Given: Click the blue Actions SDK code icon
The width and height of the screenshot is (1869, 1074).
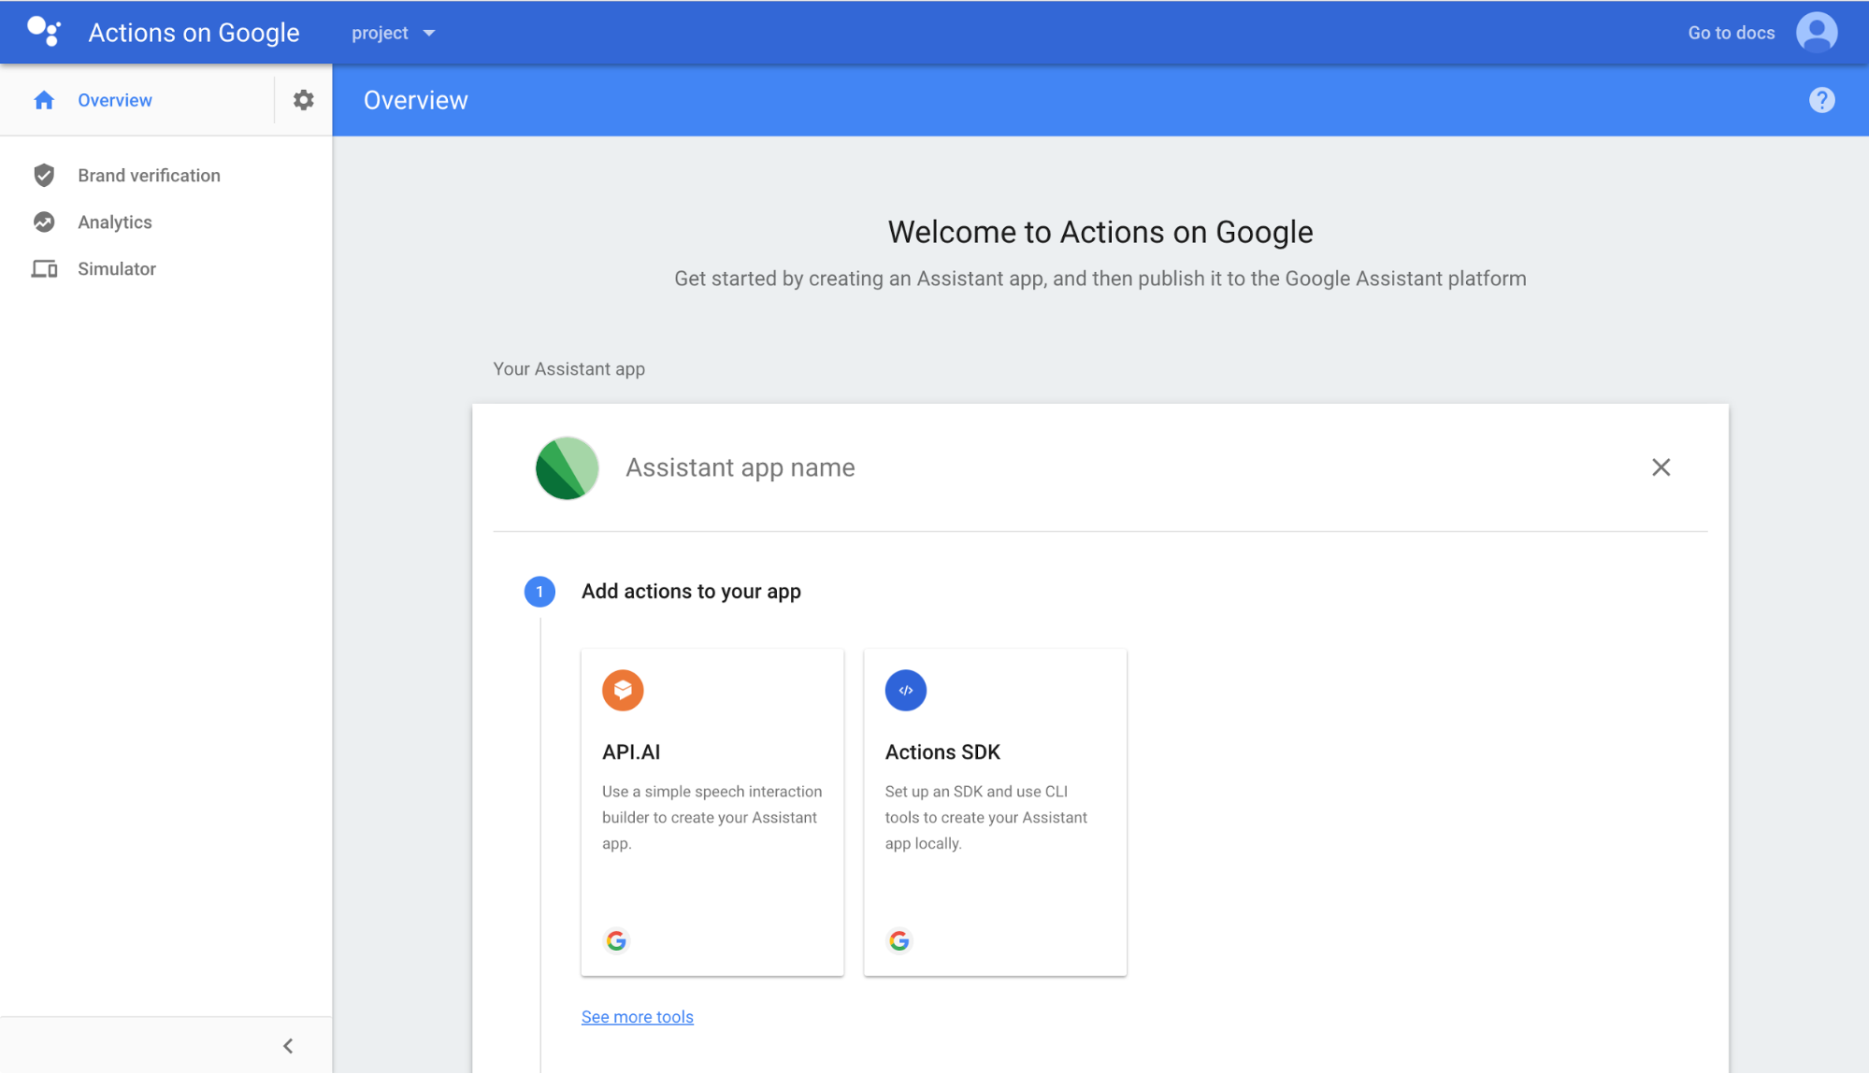Looking at the screenshot, I should pyautogui.click(x=905, y=691).
